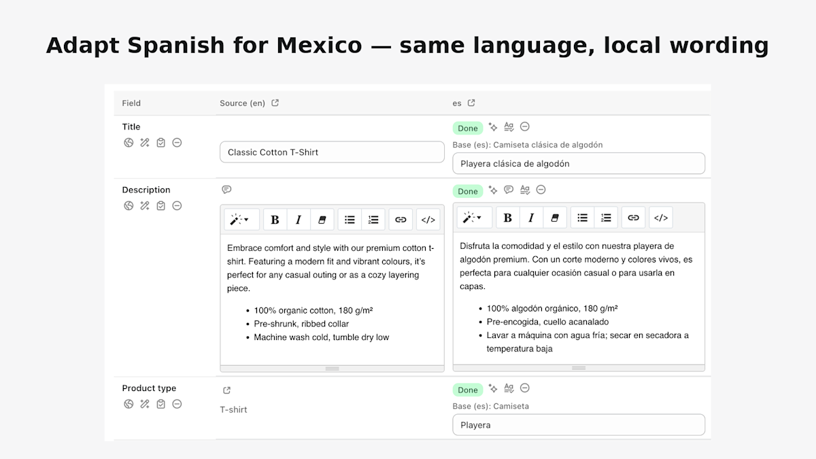This screenshot has height=459, width=816.
Task: Click the minus circle icon beside Title Done badge
Action: coord(525,127)
